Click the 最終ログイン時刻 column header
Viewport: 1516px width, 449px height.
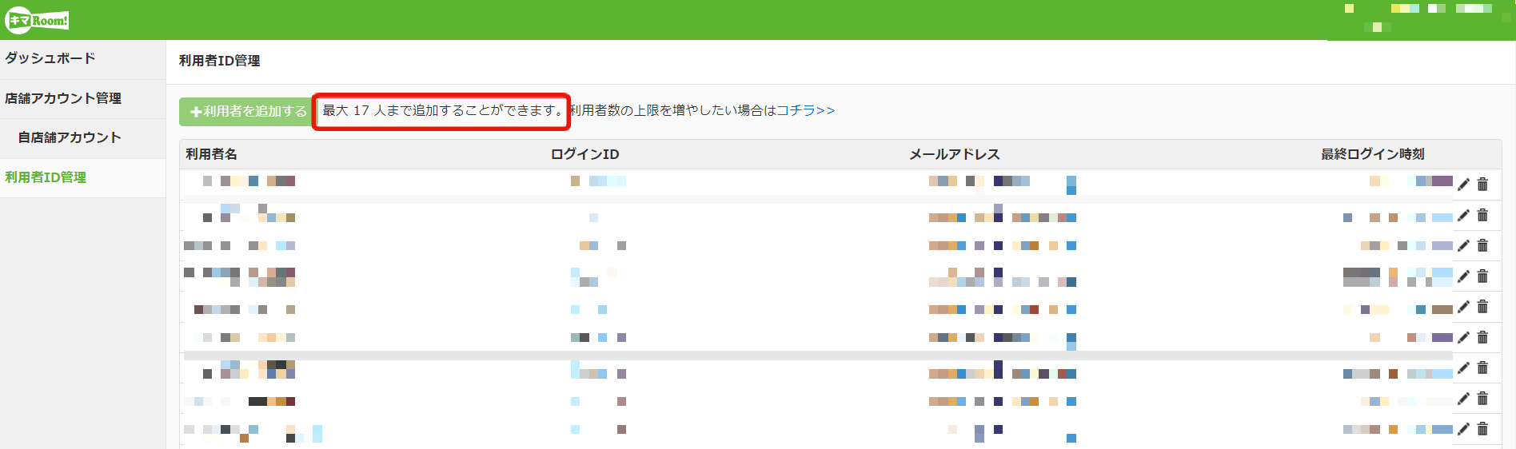(1373, 154)
